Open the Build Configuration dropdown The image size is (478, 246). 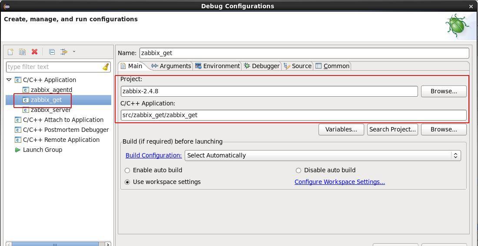tap(322, 155)
